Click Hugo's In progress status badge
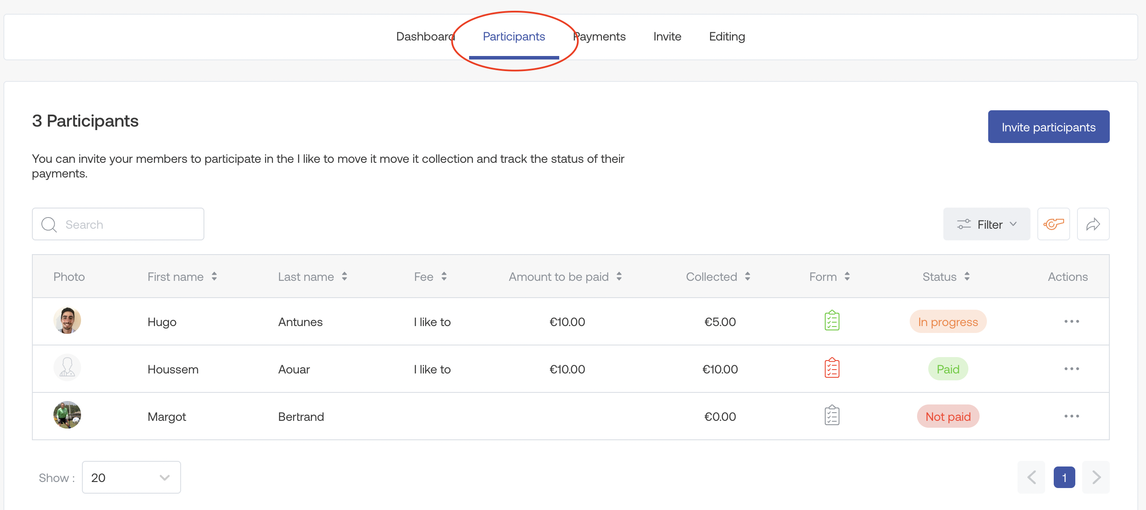The height and width of the screenshot is (510, 1146). pyautogui.click(x=948, y=321)
